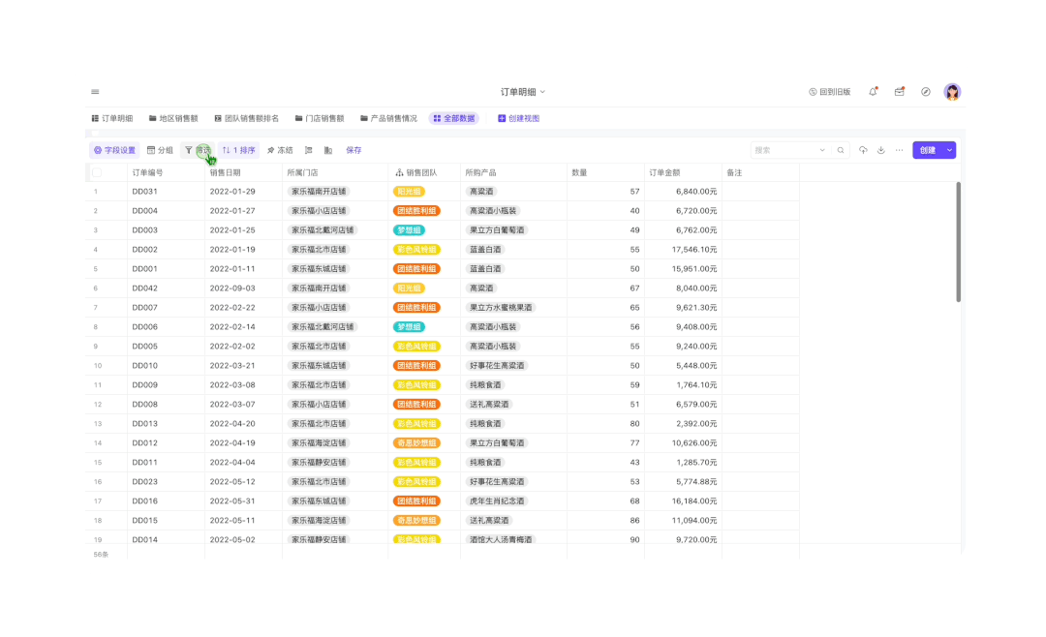Screen dimensions: 1046x637
Task: Click the 创建视图 button
Action: pyautogui.click(x=518, y=119)
